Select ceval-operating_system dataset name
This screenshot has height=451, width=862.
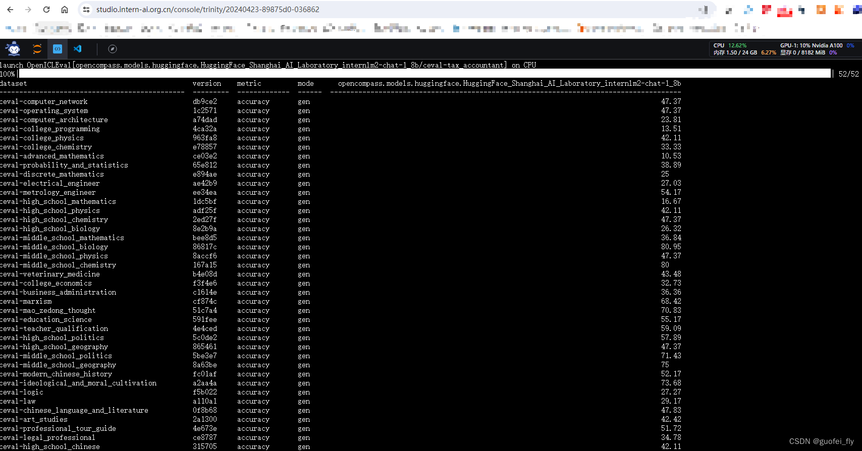pyautogui.click(x=44, y=110)
